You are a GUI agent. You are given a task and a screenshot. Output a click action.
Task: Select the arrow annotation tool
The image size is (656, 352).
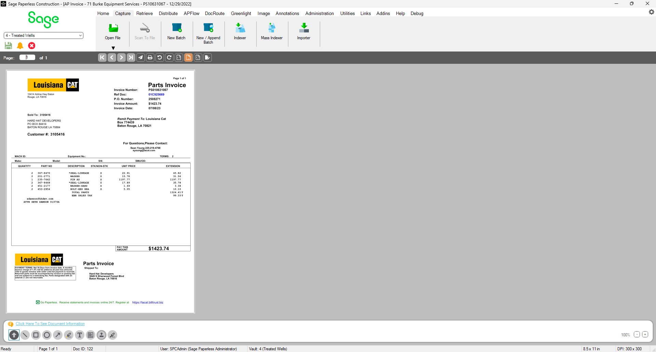(x=58, y=335)
